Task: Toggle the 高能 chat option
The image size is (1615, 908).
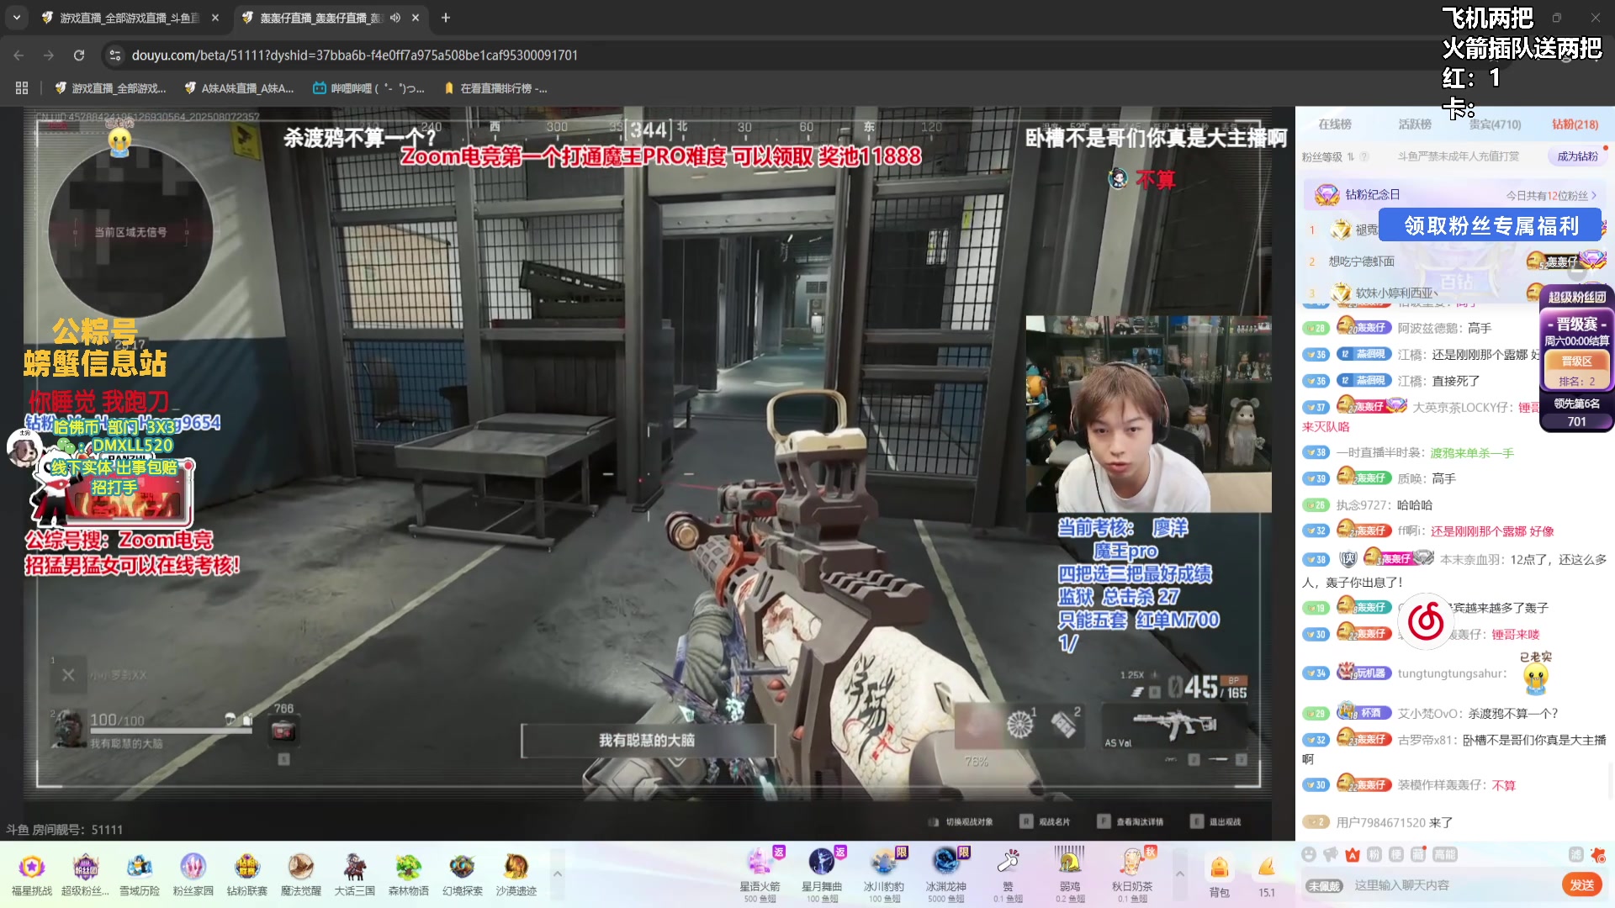Action: 1444,855
